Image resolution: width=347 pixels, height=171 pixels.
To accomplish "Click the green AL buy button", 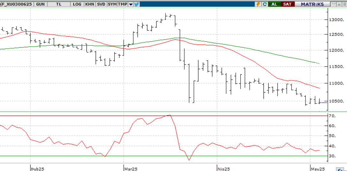I will pos(274,4).
